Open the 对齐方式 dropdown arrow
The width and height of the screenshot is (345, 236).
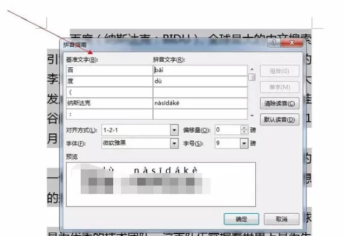(174, 130)
